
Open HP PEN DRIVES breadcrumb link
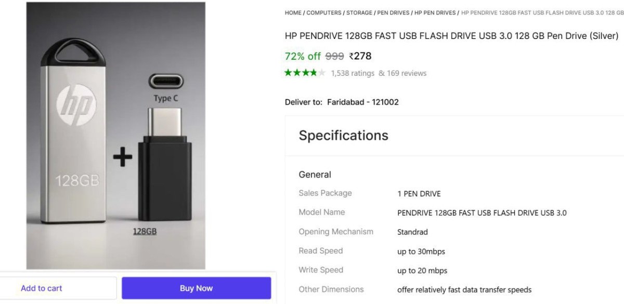tap(435, 12)
